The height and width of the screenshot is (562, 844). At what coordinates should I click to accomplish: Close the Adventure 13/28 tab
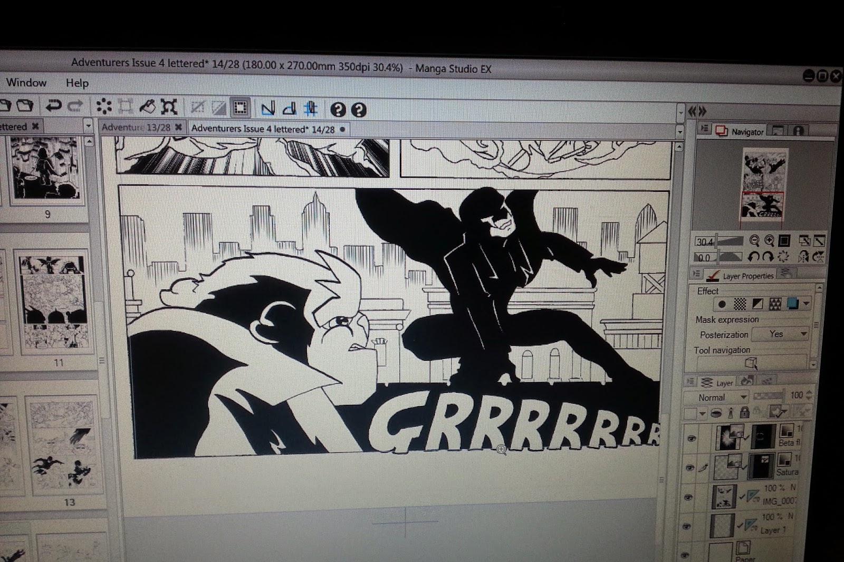pyautogui.click(x=178, y=127)
